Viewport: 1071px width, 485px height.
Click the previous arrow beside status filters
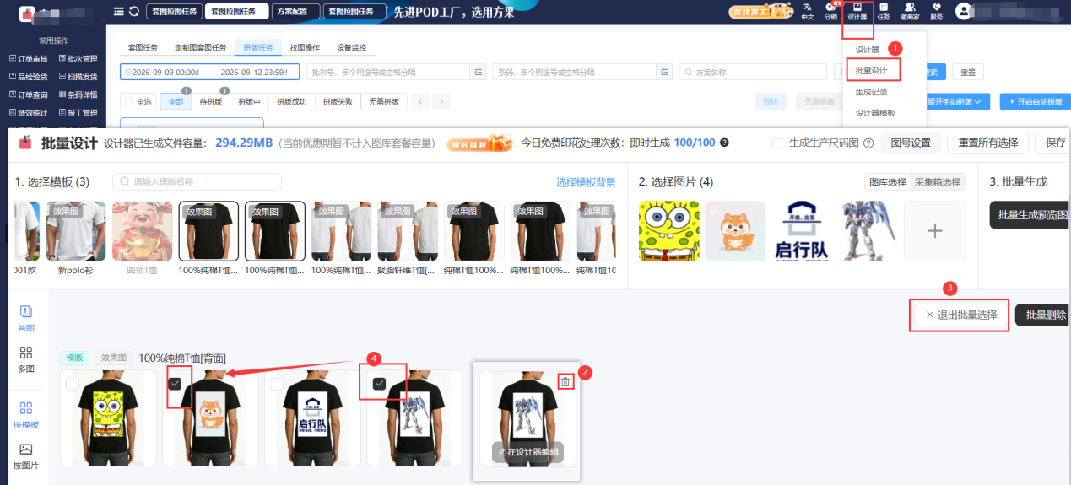tap(420, 102)
